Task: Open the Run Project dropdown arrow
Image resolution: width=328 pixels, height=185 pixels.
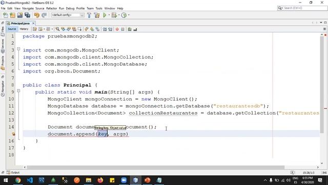Action: click(109, 15)
